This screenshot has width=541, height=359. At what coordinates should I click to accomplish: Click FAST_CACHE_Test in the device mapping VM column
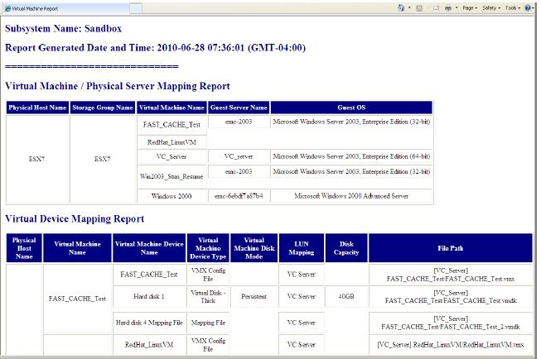(x=77, y=299)
